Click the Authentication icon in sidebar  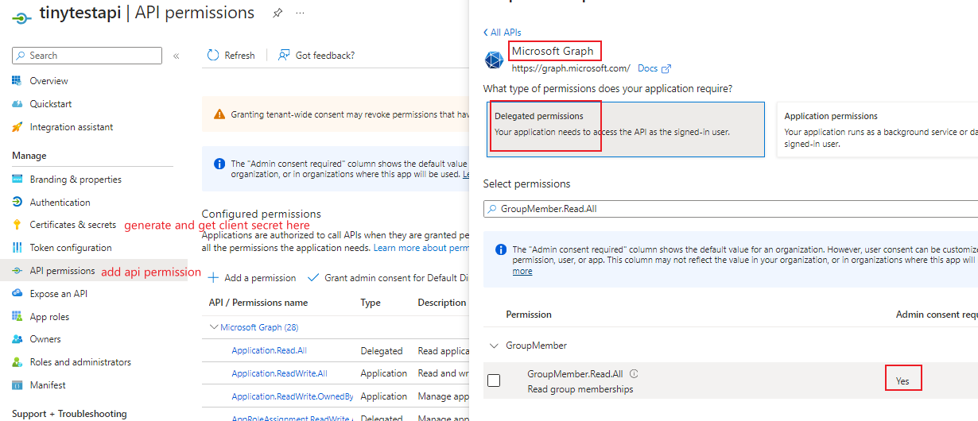[x=17, y=203]
